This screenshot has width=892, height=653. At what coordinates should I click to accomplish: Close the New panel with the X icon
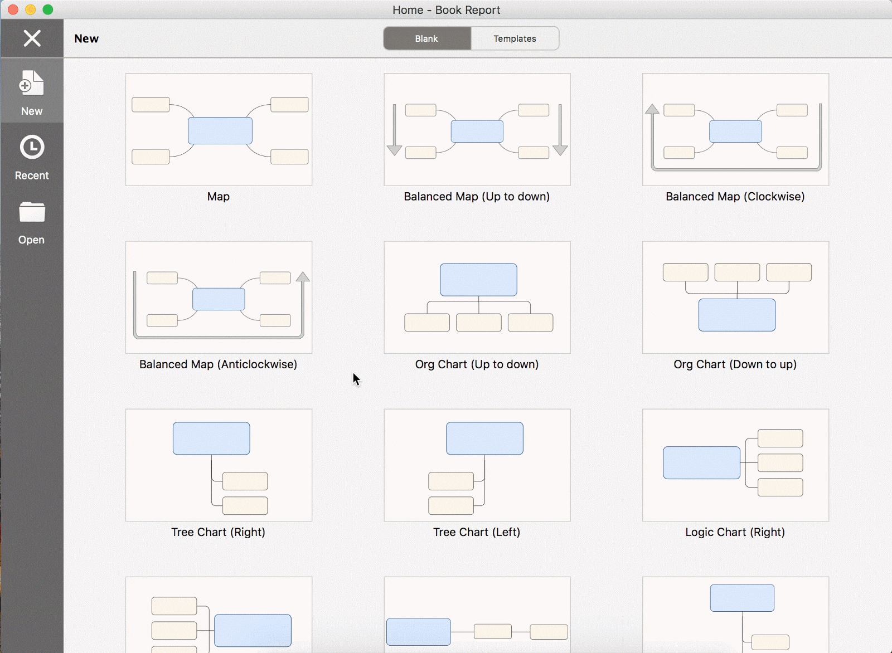pos(32,38)
